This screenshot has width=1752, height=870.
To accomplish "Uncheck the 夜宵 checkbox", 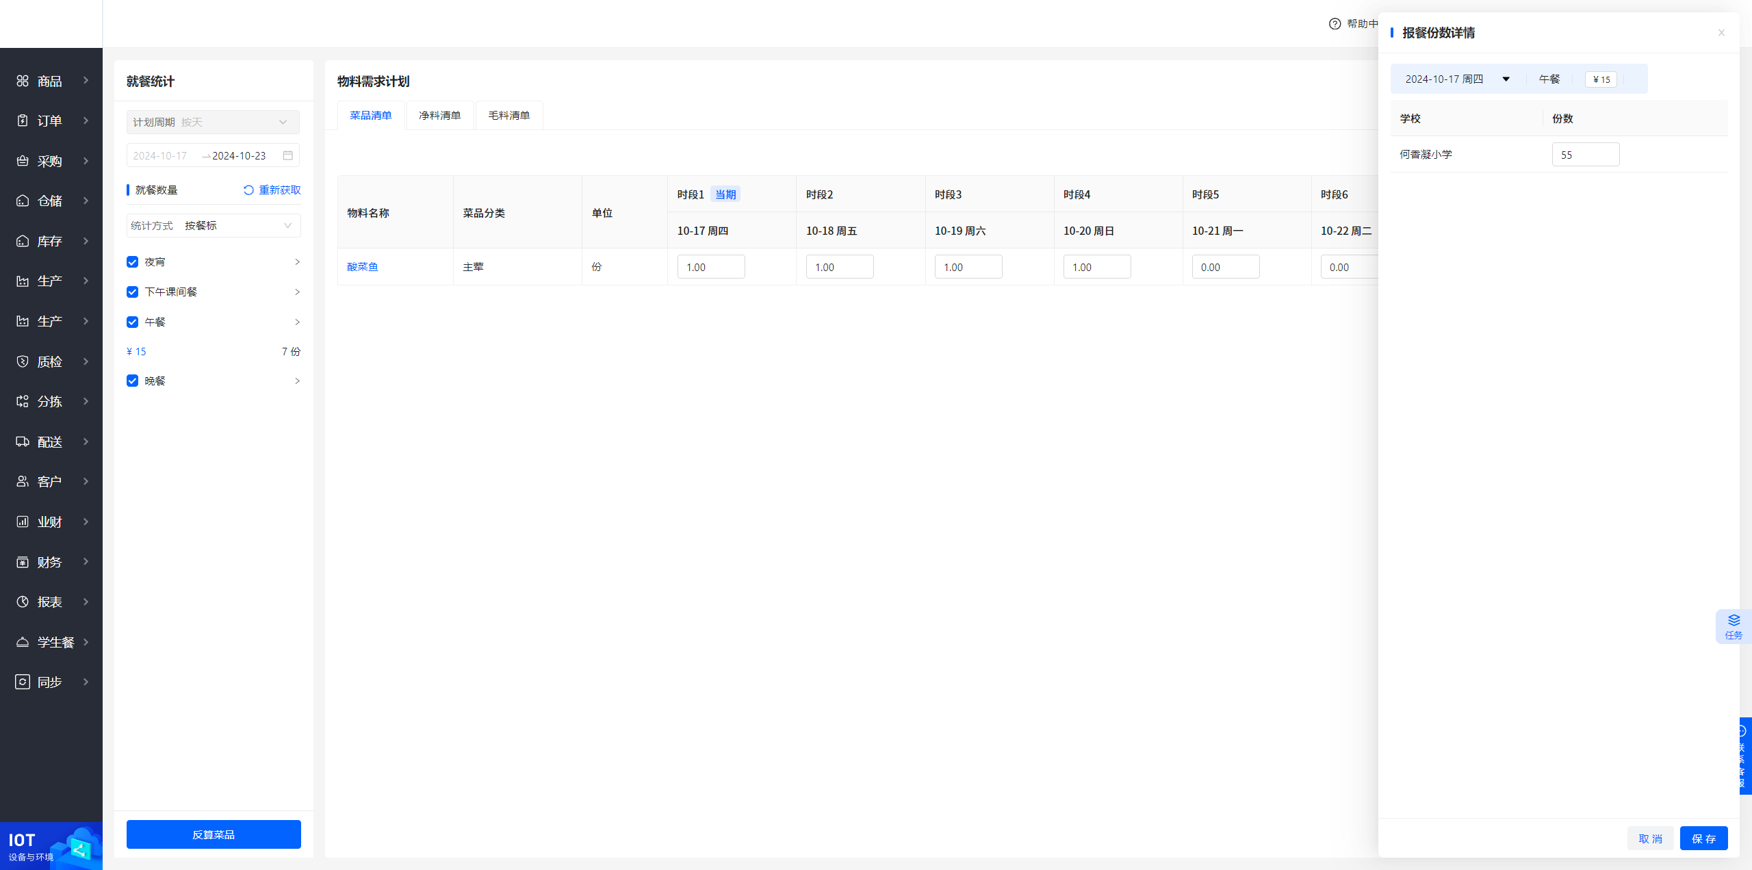I will 133,262.
